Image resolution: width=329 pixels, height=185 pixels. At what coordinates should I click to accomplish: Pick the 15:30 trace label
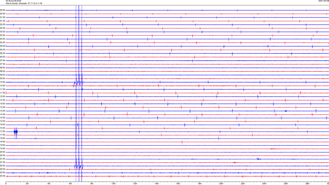[3, 121]
